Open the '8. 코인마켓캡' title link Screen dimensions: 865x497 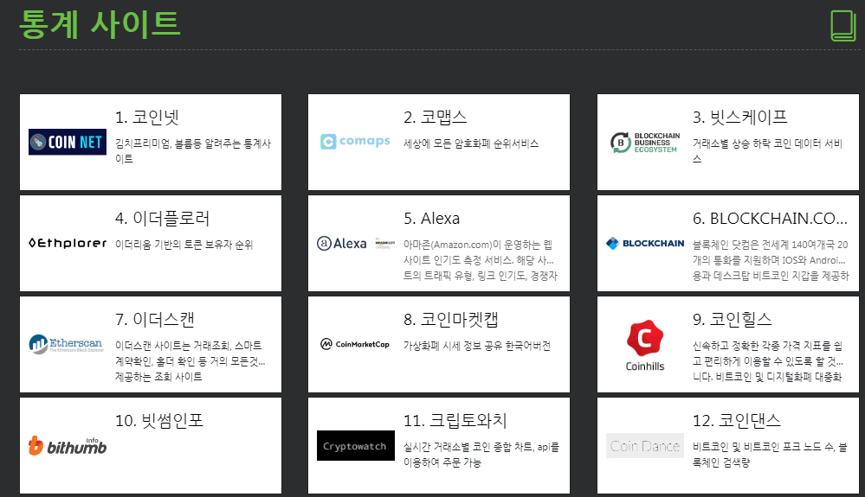click(x=451, y=320)
